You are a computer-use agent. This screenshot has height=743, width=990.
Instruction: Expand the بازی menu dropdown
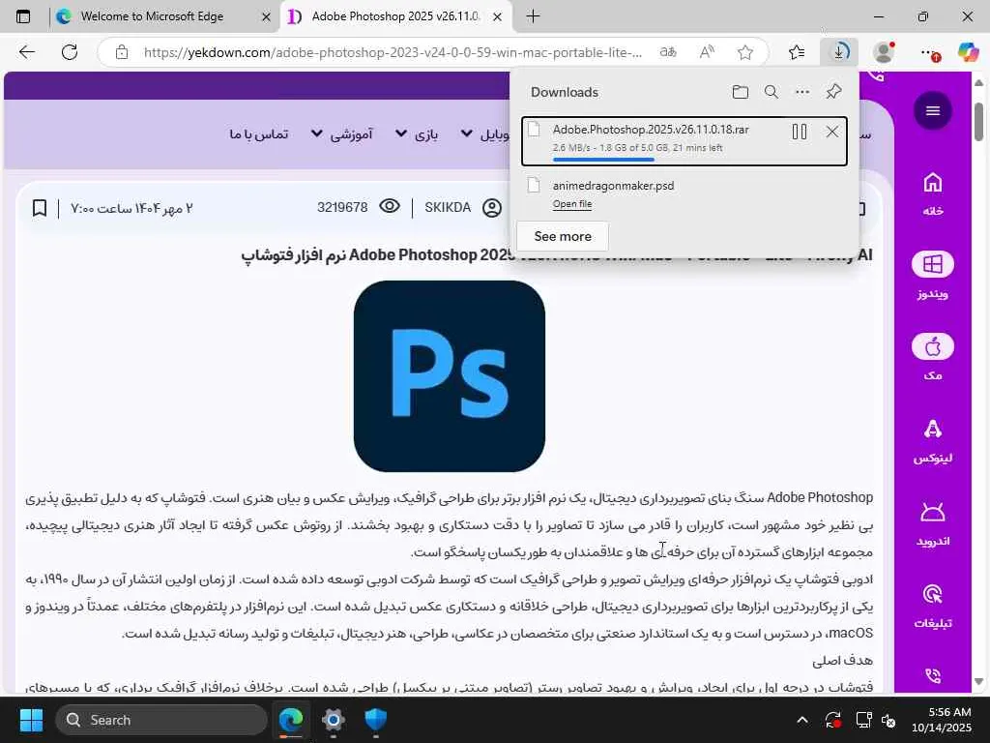tap(417, 134)
